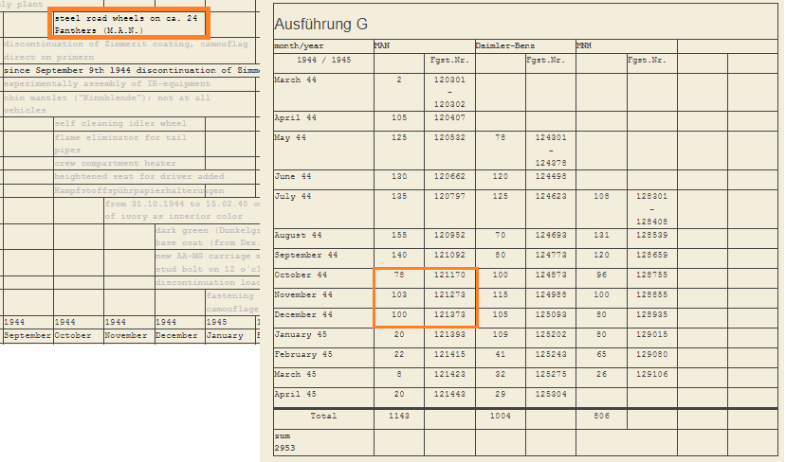Click 'November' column label in timeline table
Viewport: 786px width, 462px height.
[x=126, y=336]
